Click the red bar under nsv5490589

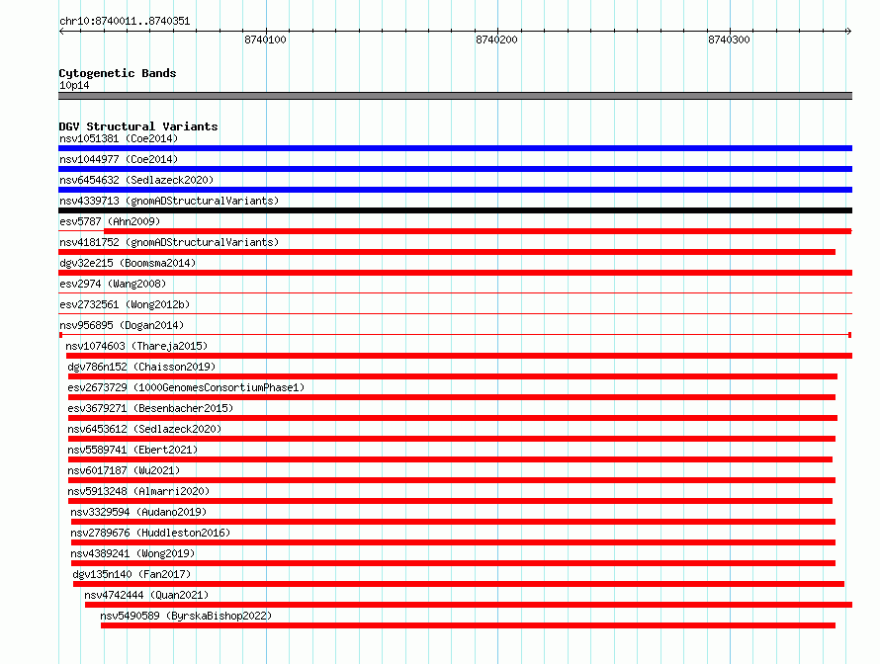click(468, 625)
